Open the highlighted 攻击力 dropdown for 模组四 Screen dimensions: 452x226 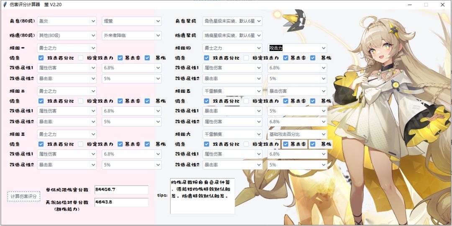tap(297, 48)
